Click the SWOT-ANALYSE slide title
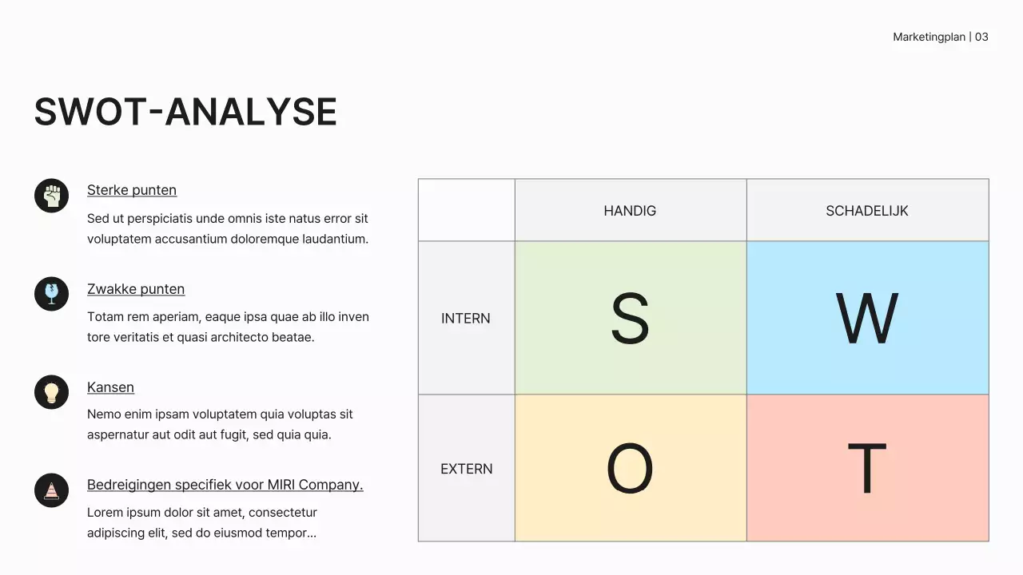The height and width of the screenshot is (575, 1023). click(x=185, y=112)
